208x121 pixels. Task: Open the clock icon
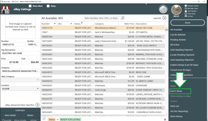[163, 9]
